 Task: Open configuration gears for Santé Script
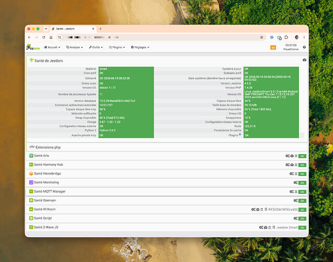pyautogui.click(x=295, y=219)
